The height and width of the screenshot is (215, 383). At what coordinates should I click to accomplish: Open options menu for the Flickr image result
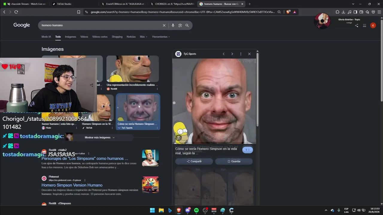pos(76,128)
